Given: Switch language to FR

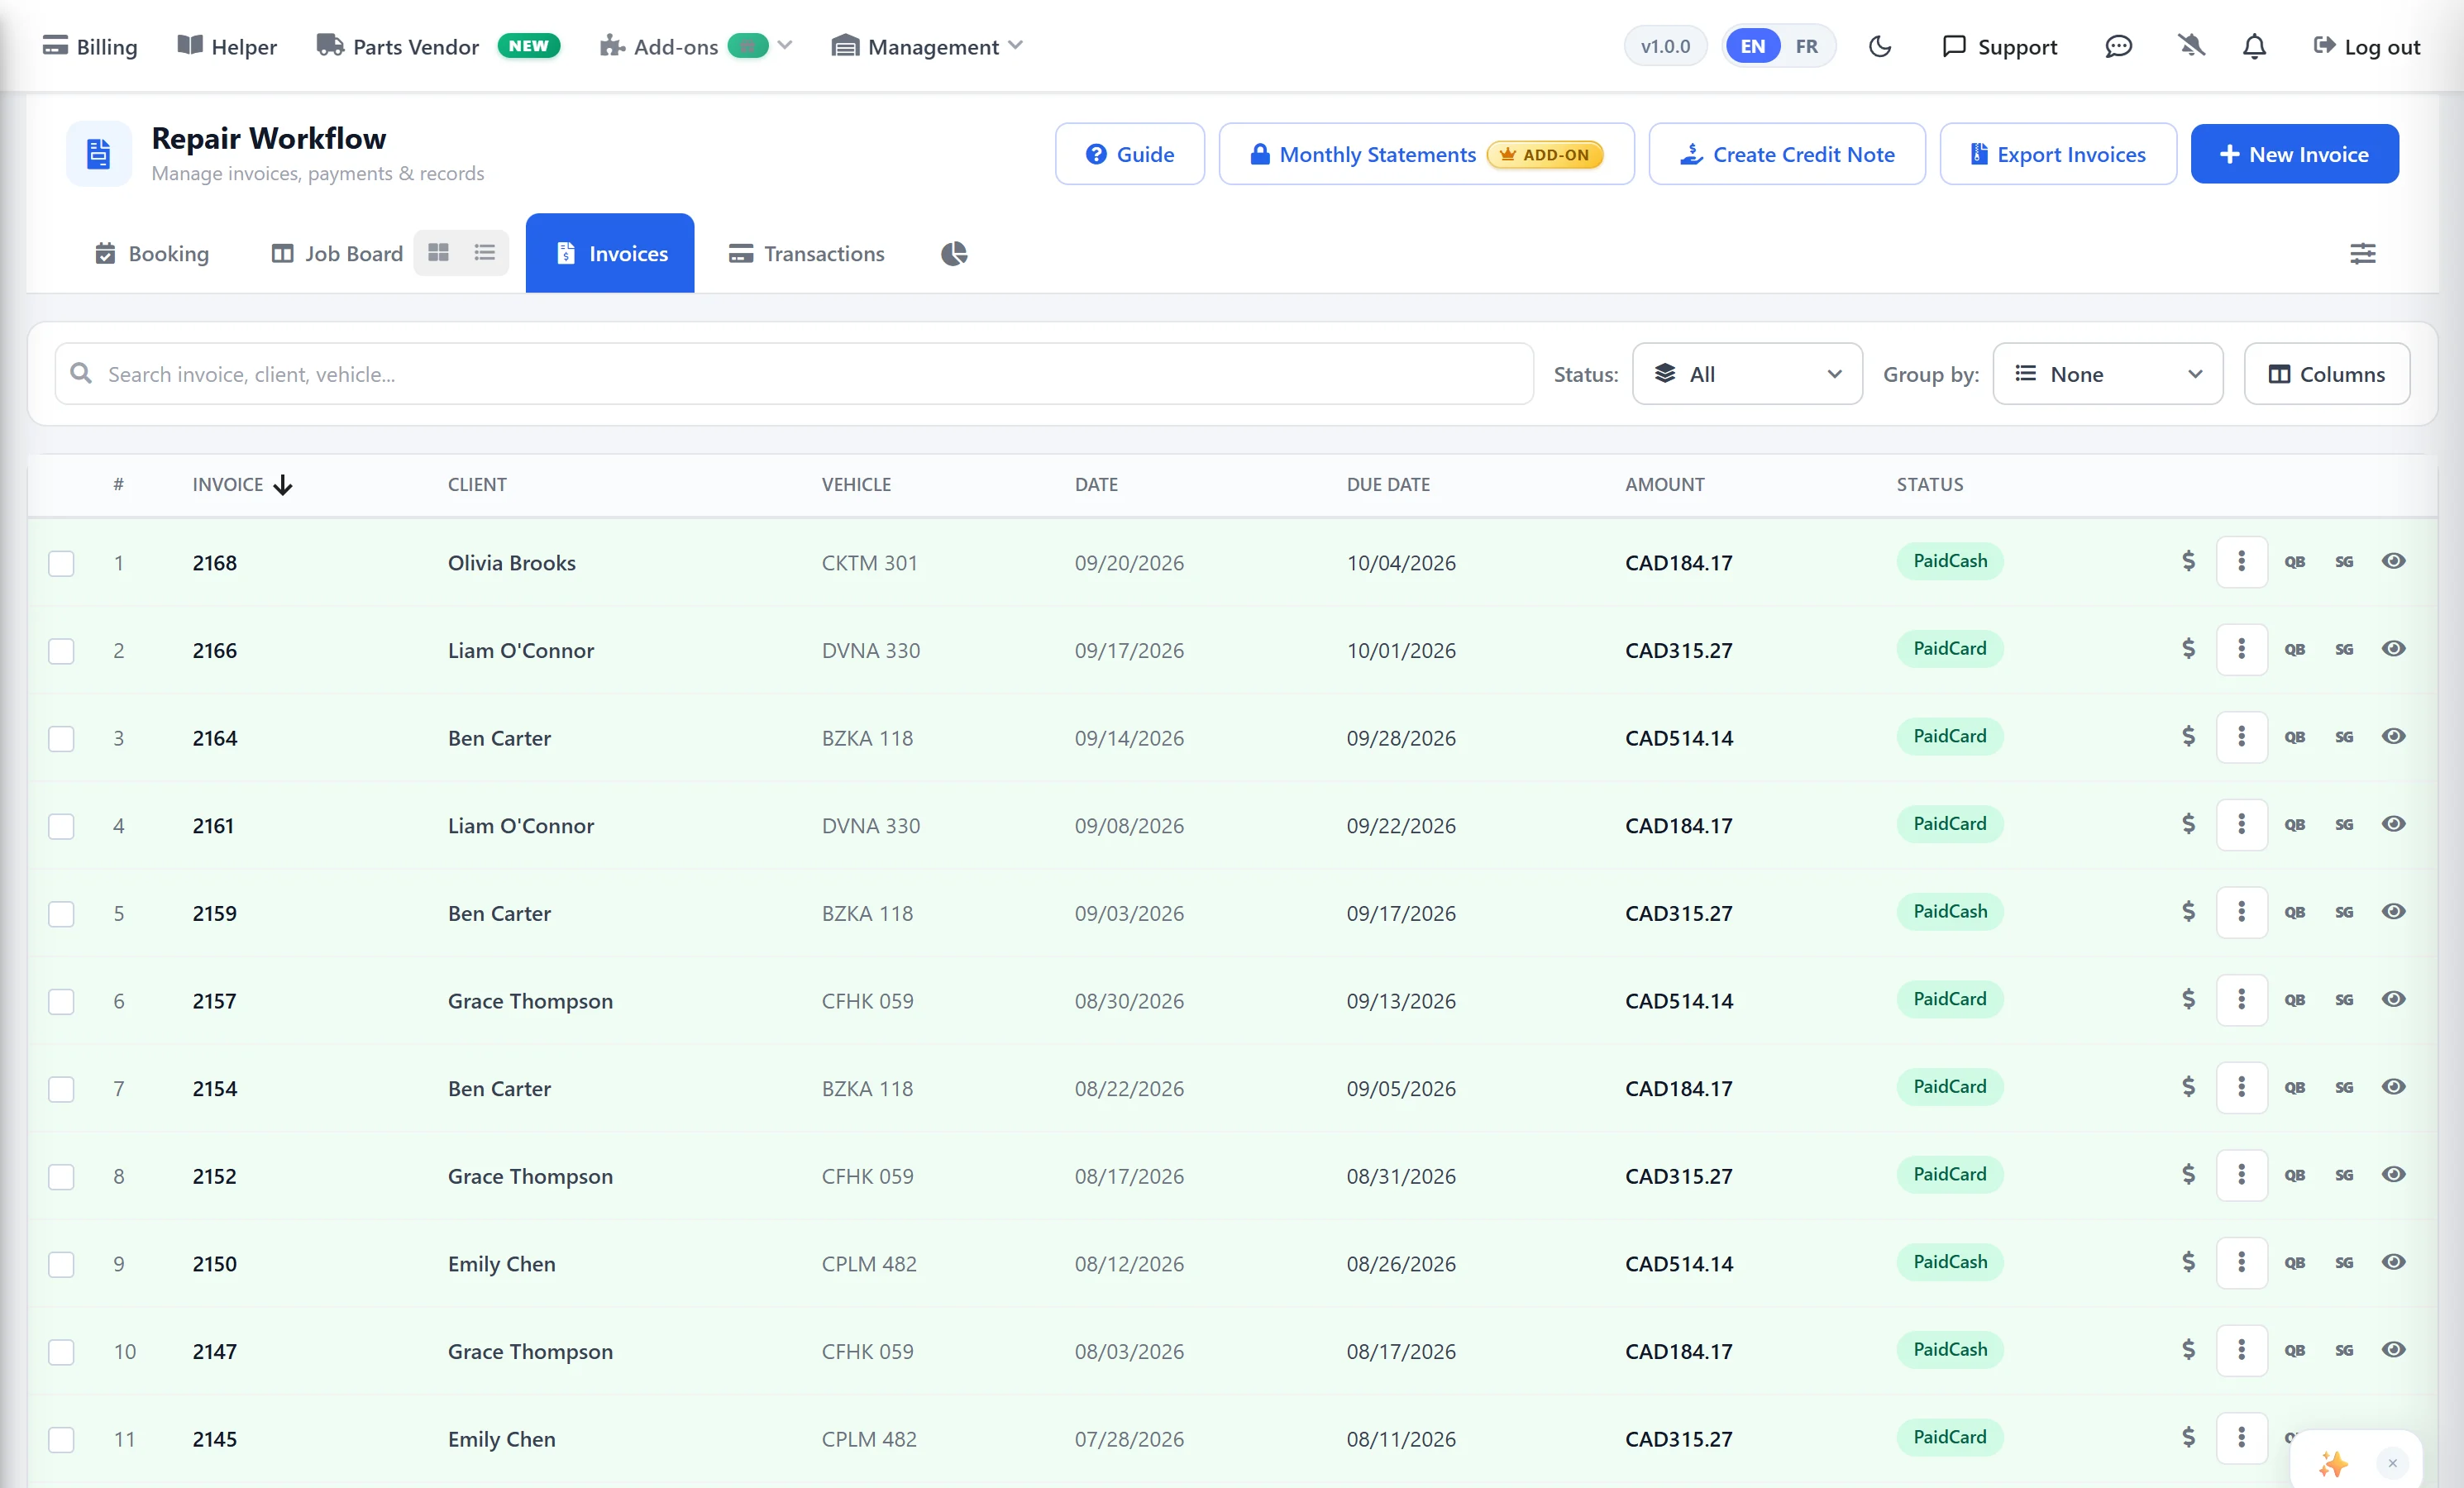Looking at the screenshot, I should (x=1806, y=46).
